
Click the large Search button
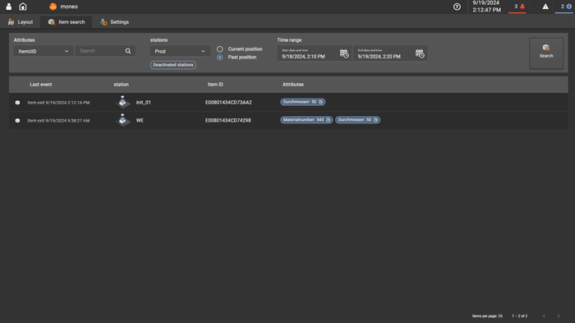(546, 53)
